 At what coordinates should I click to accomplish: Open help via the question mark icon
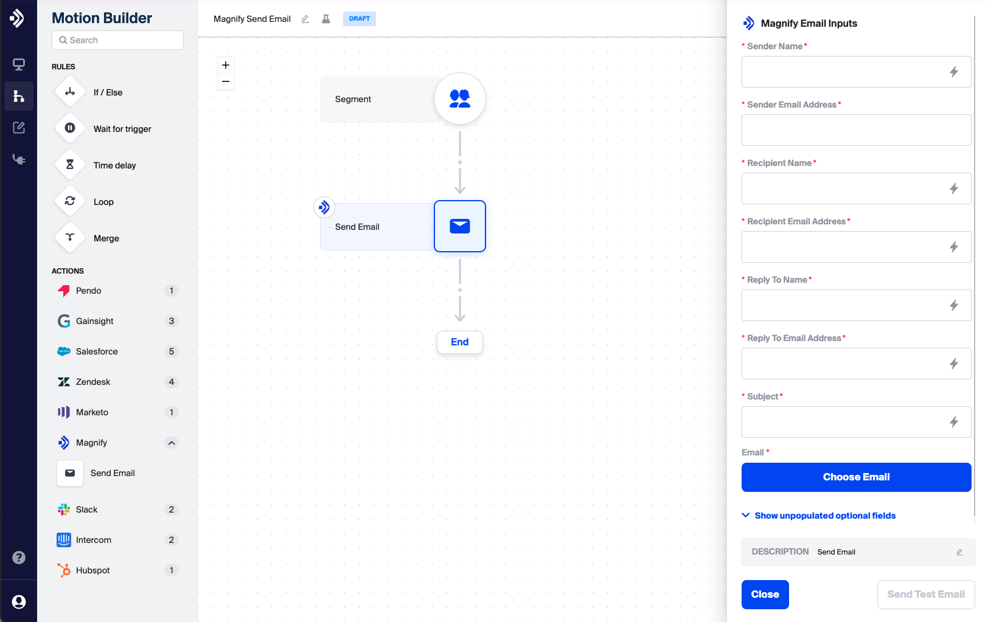click(x=19, y=557)
